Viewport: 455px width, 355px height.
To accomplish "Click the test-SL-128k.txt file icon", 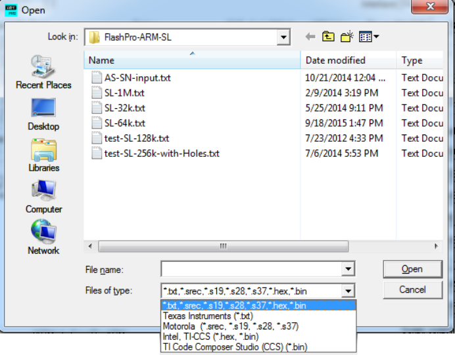I will 97,138.
